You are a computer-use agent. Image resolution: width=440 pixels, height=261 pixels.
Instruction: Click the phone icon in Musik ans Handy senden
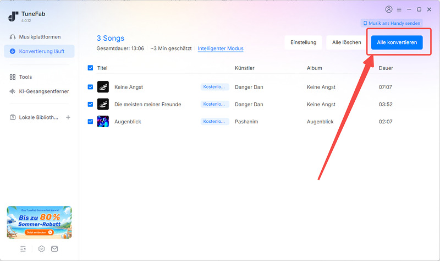click(365, 23)
